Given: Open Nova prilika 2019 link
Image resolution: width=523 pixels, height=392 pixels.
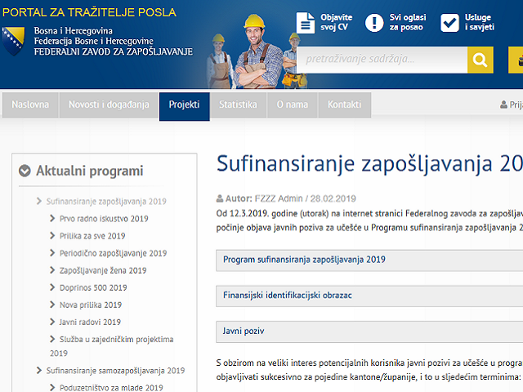Looking at the screenshot, I should coord(91,305).
